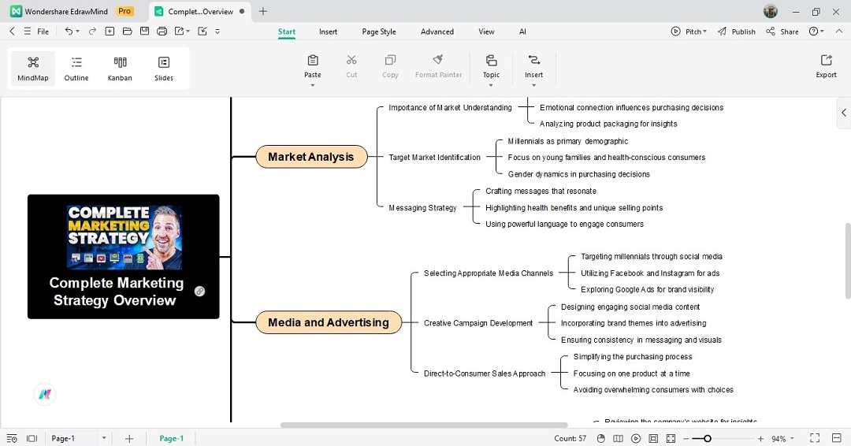
Task: Click the zoom in plus button
Action: (x=761, y=438)
